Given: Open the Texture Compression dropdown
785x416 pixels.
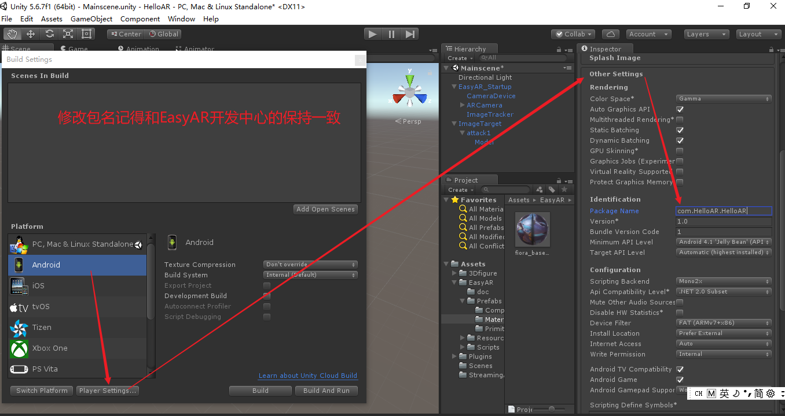Looking at the screenshot, I should pyautogui.click(x=310, y=265).
